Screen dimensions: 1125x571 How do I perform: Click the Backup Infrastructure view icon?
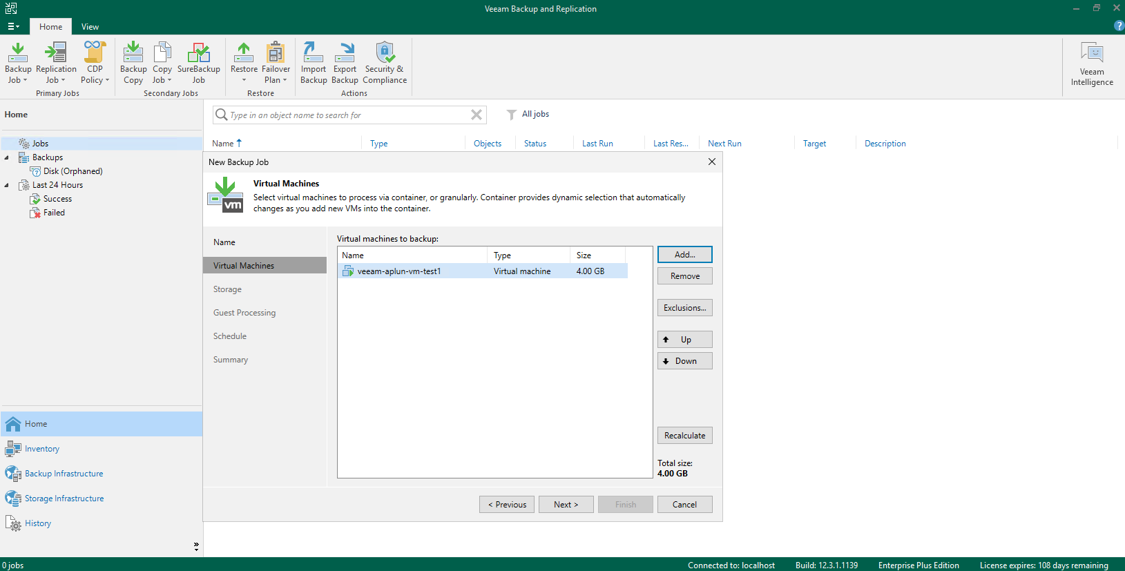[x=13, y=474]
